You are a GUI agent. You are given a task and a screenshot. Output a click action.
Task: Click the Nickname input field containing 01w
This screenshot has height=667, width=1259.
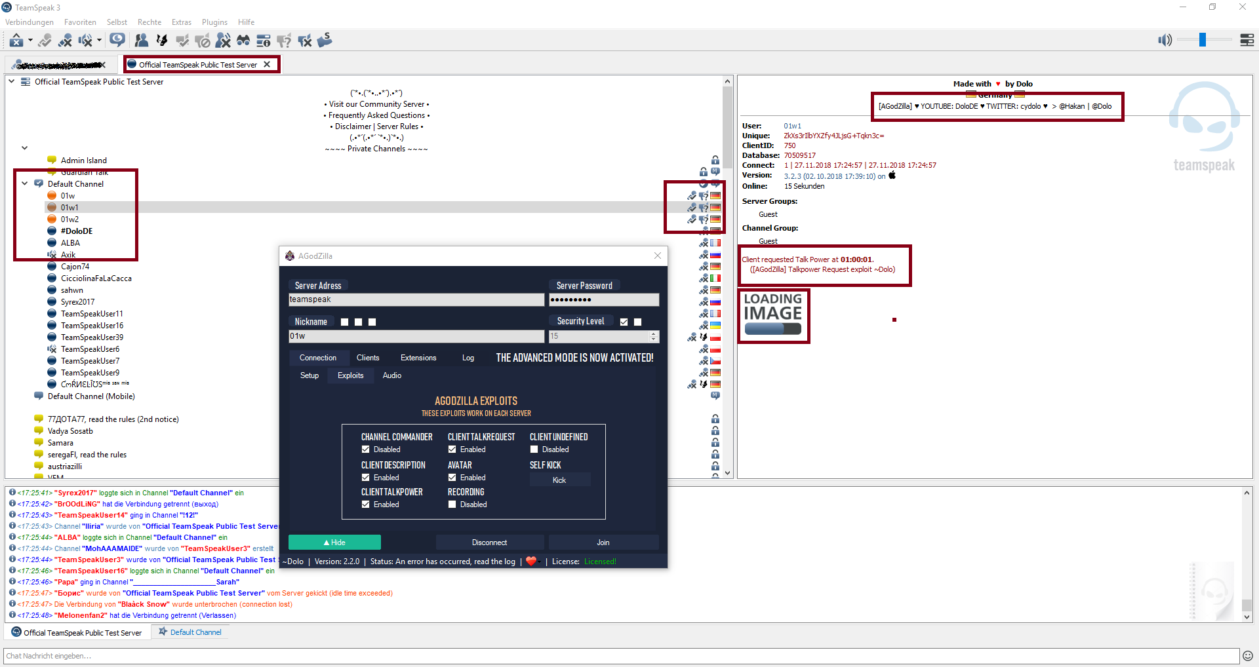click(416, 336)
